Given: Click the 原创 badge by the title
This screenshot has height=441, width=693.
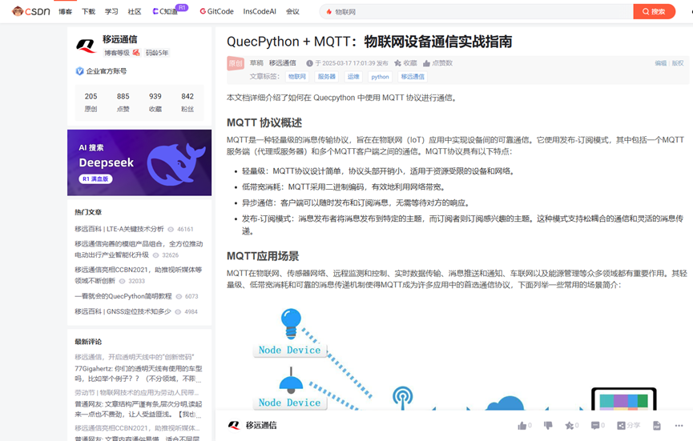Looking at the screenshot, I should pos(236,63).
